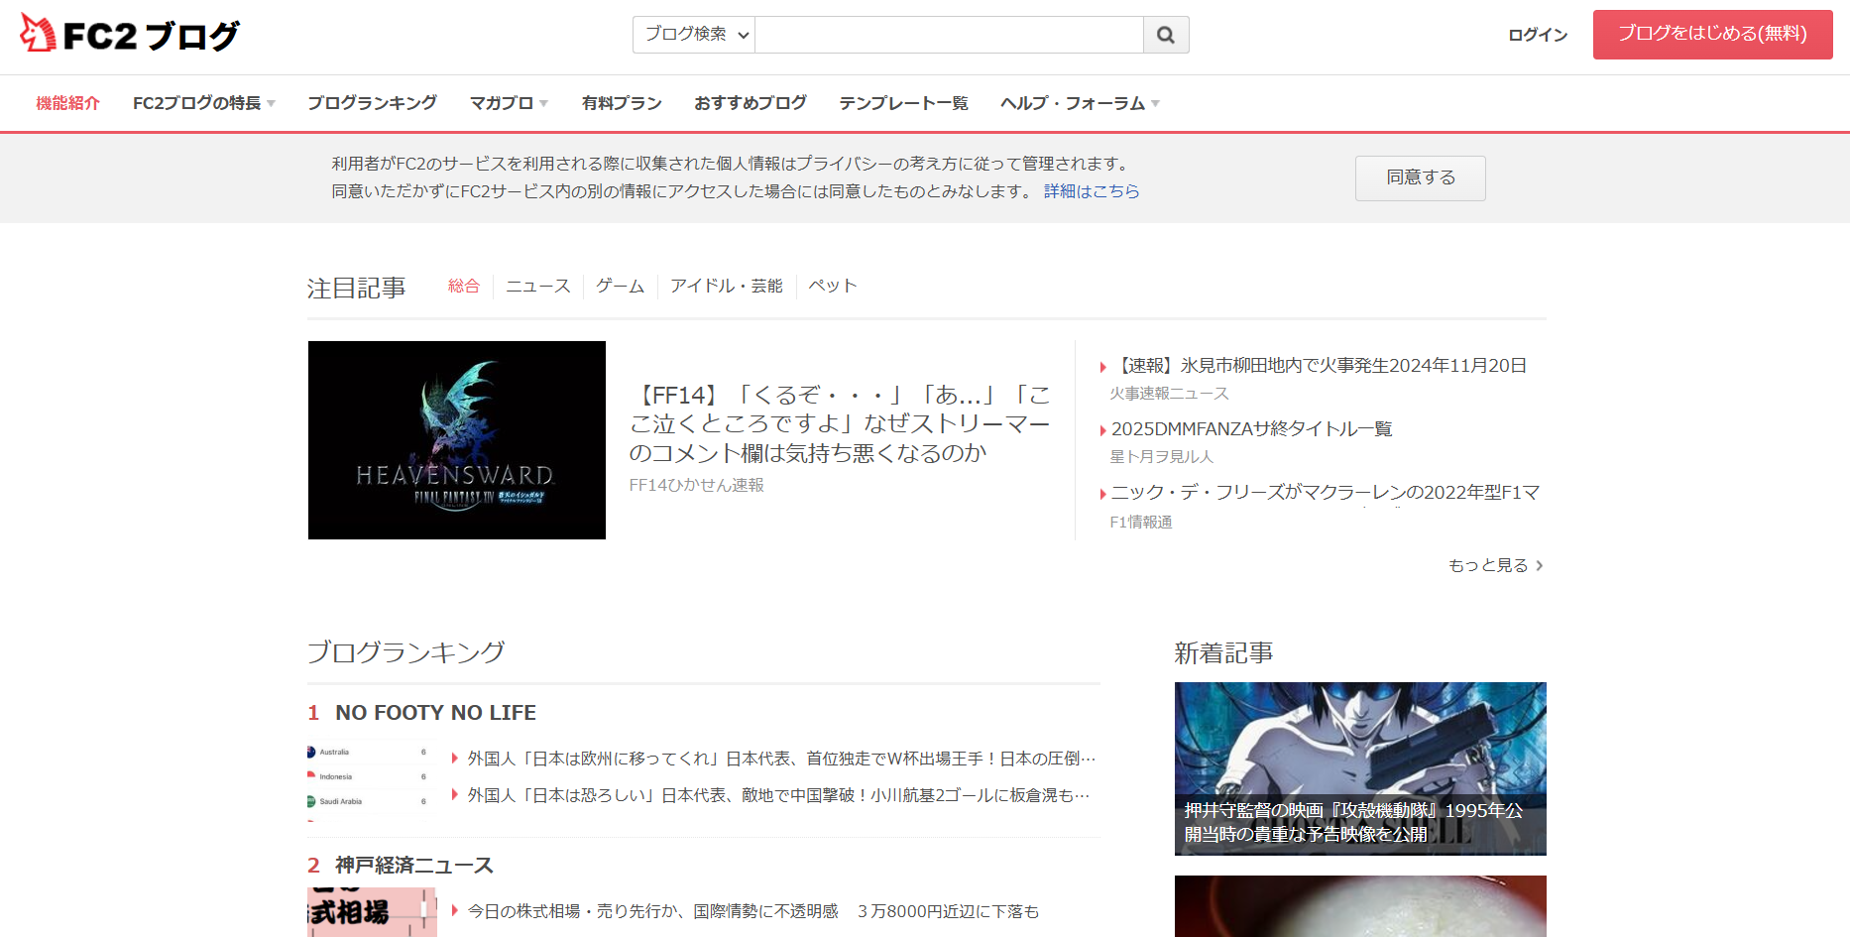Open the second new-article thumbnail below 攻殻機動隊
1850x937 pixels.
coord(1360,906)
